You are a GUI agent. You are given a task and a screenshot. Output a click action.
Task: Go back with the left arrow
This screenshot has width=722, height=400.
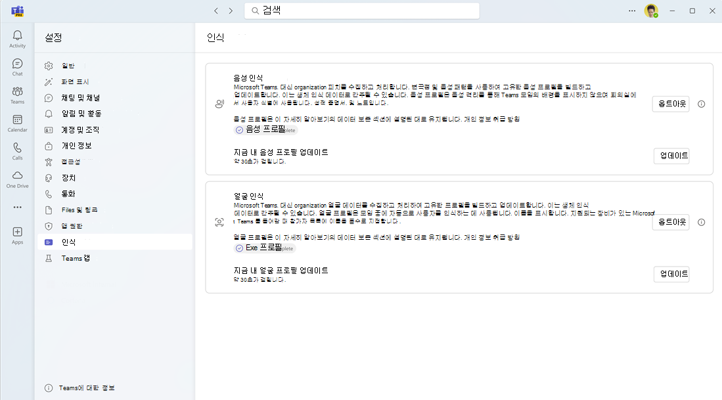point(216,11)
